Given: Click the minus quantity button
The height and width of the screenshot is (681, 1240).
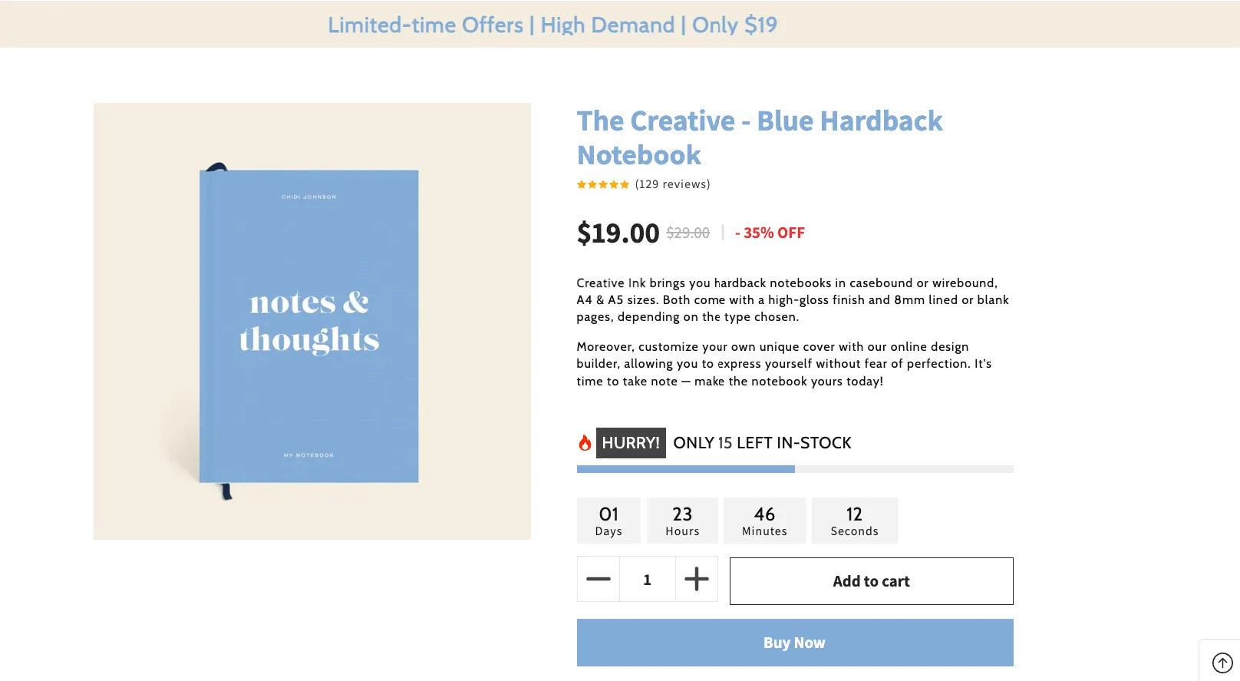Looking at the screenshot, I should point(599,579).
